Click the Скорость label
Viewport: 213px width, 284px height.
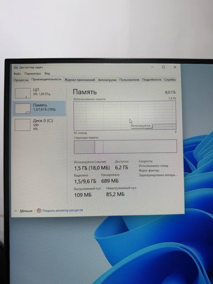pyautogui.click(x=146, y=161)
